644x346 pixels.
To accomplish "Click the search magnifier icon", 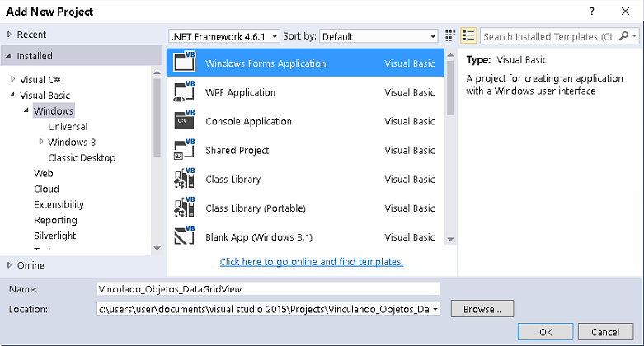I will click(624, 36).
